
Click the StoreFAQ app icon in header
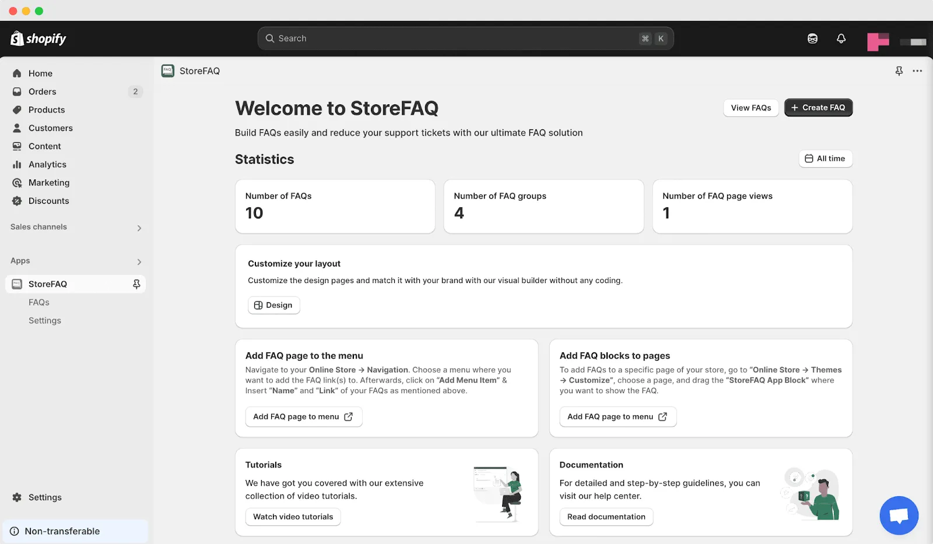point(168,71)
